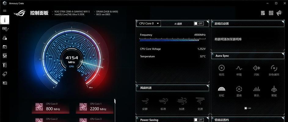Image resolution: width=288 pixels, height=122 pixels.
Task: Click the Frequency progress bar
Action: (x=173, y=40)
